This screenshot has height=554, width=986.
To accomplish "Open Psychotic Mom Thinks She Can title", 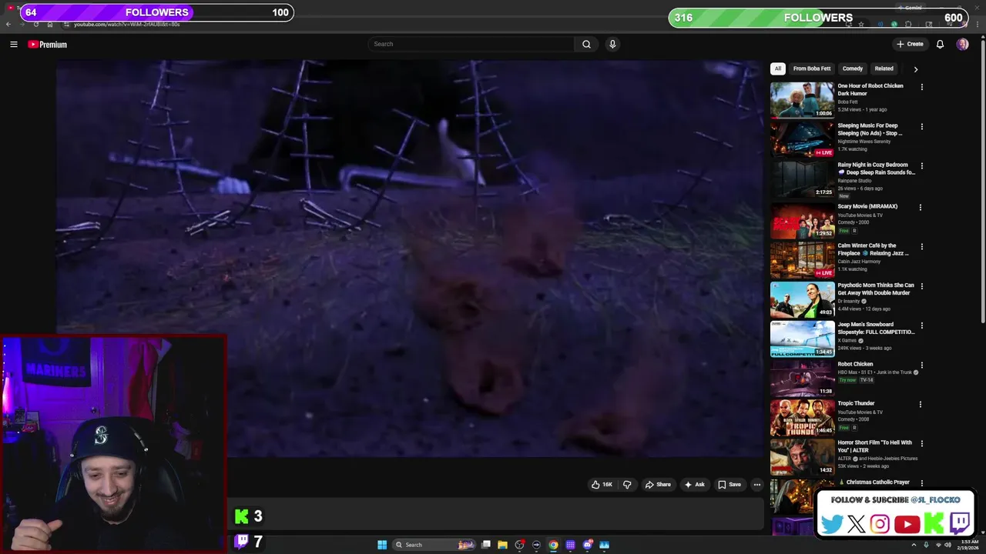I will tap(876, 289).
